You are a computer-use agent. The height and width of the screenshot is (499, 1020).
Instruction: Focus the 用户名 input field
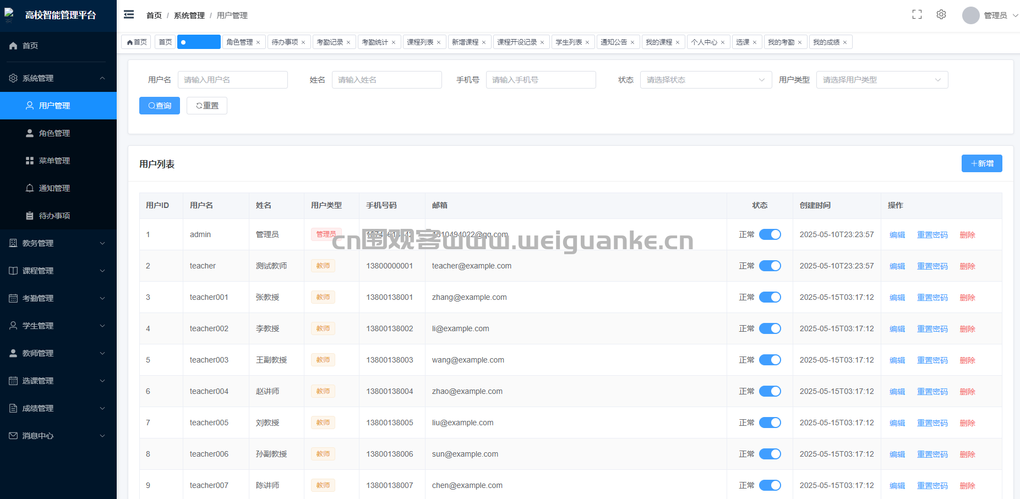point(232,80)
